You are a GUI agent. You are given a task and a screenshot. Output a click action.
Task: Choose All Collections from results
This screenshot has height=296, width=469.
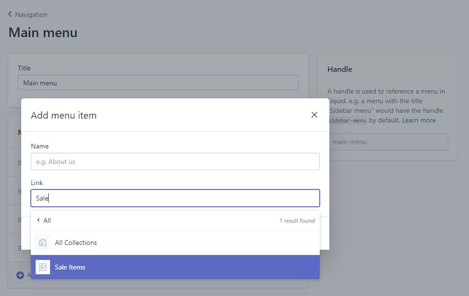tap(175, 242)
